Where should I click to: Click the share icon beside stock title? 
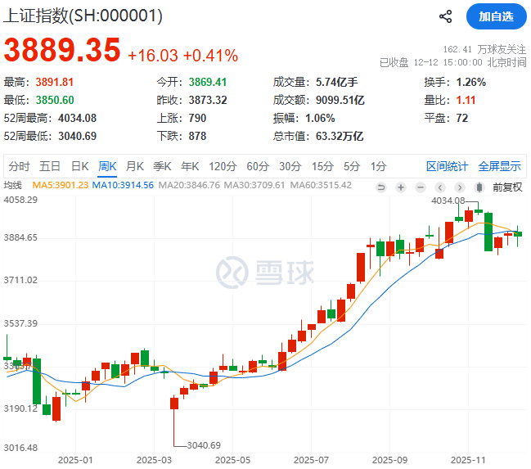pyautogui.click(x=446, y=16)
